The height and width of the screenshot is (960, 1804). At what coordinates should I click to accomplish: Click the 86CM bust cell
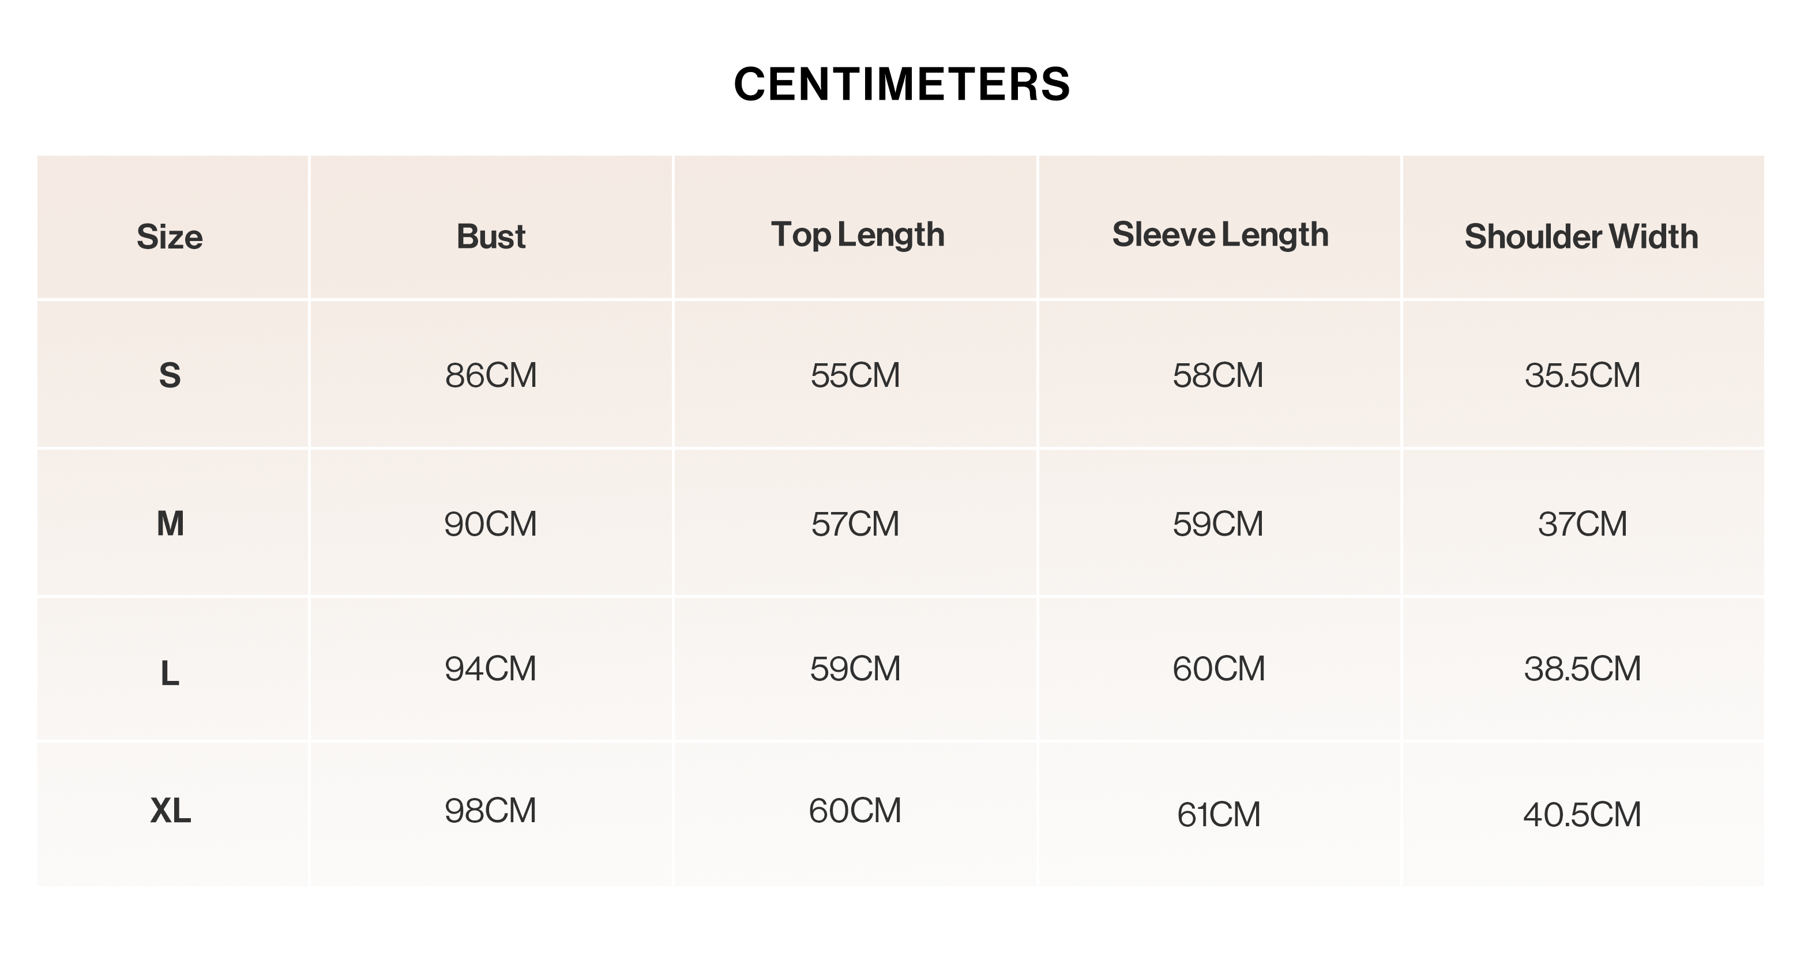pos(491,375)
